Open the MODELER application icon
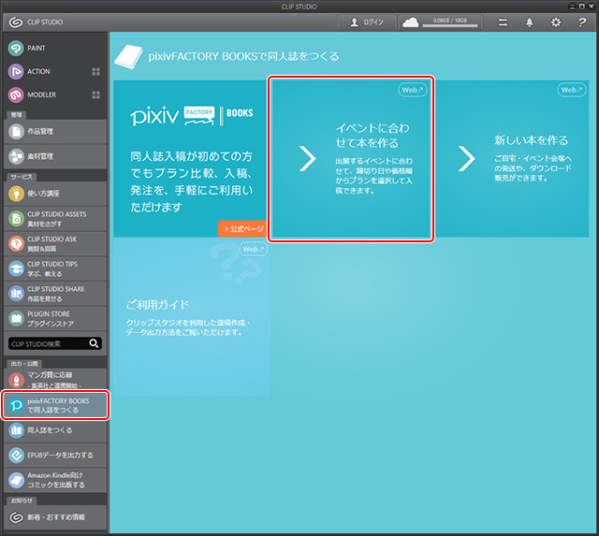599x536 pixels. click(16, 95)
